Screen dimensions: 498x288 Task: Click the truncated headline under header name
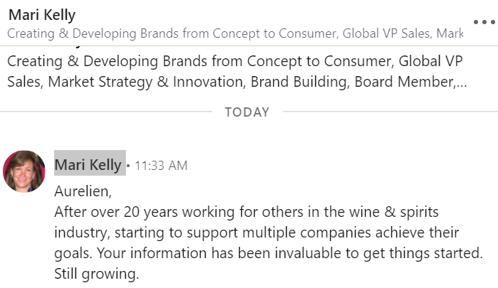[235, 33]
